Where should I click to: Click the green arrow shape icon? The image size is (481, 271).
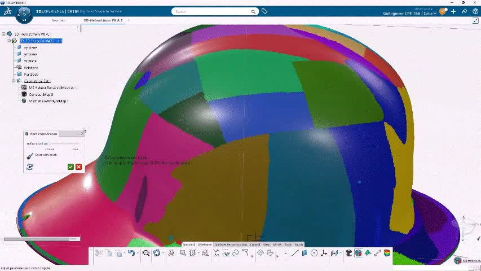[x=368, y=253]
